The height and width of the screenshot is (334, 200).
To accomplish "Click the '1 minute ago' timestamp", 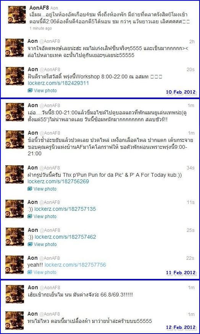I will tap(40, 28).
